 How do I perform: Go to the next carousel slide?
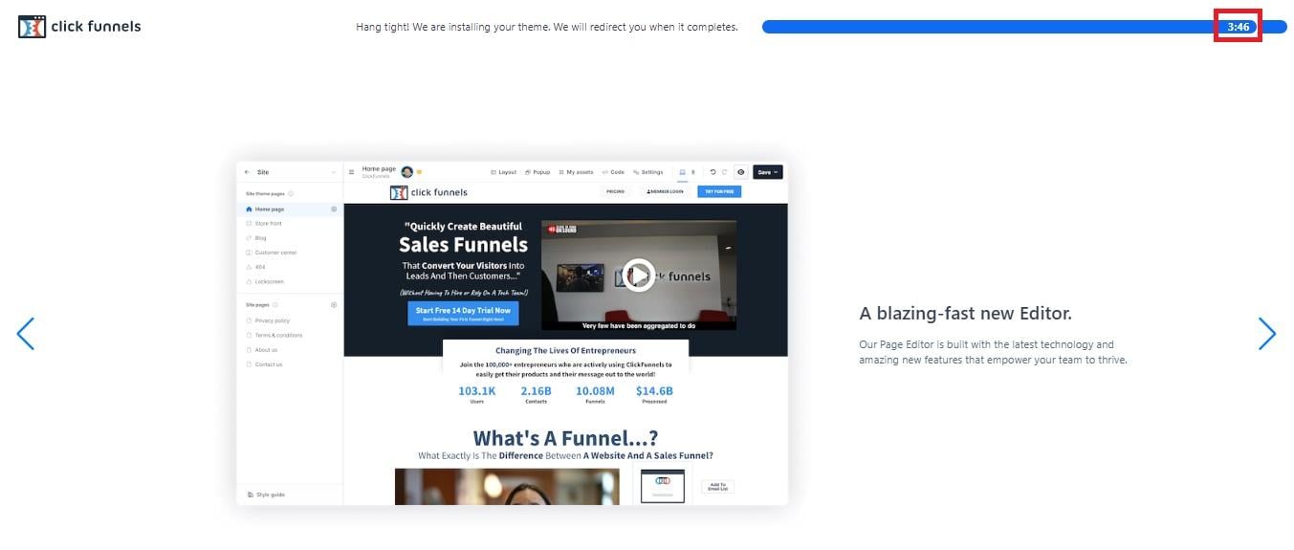pos(1266,334)
